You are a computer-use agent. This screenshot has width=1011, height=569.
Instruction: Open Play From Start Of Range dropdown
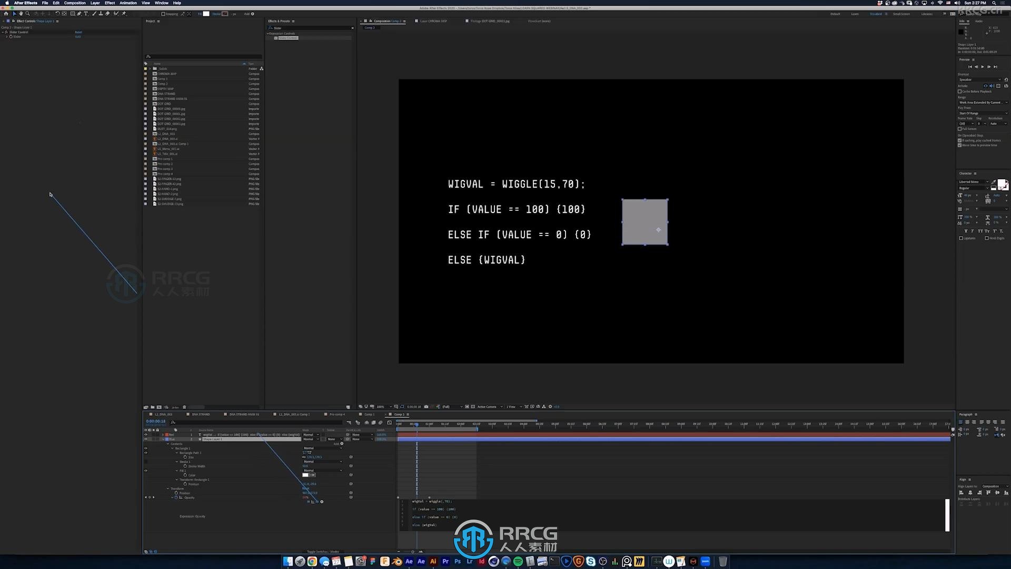pyautogui.click(x=983, y=113)
